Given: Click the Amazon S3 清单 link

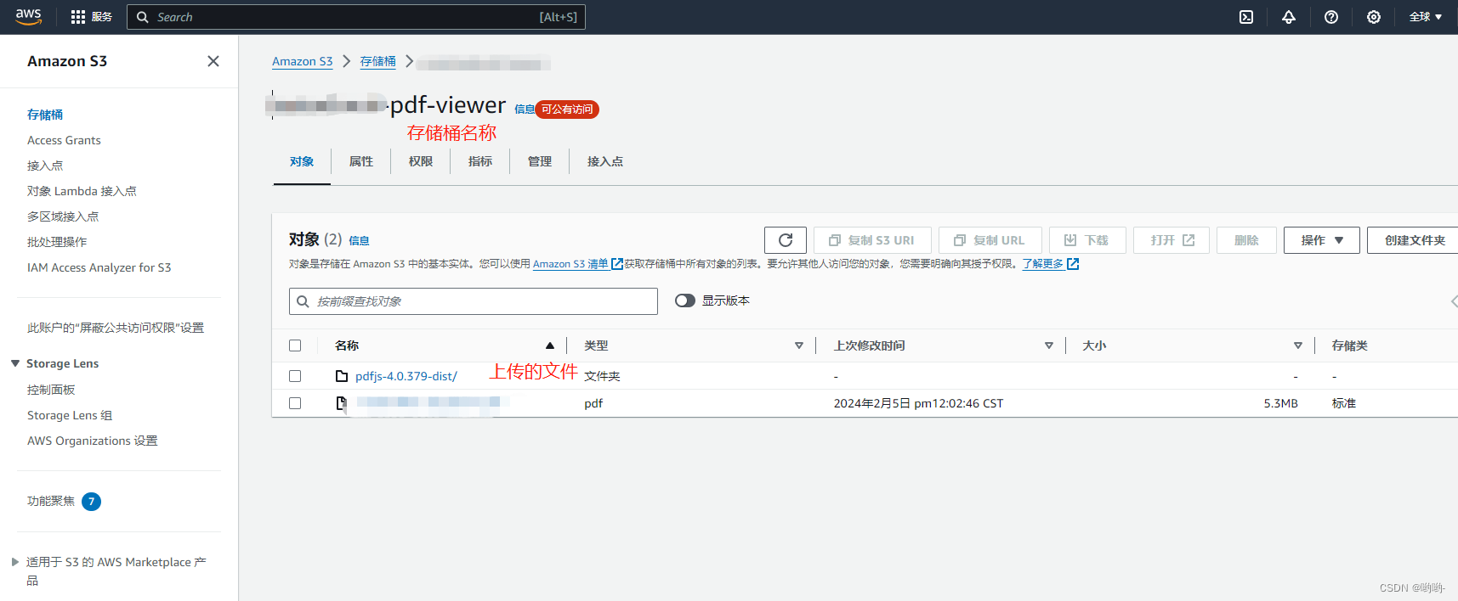Looking at the screenshot, I should 570,264.
